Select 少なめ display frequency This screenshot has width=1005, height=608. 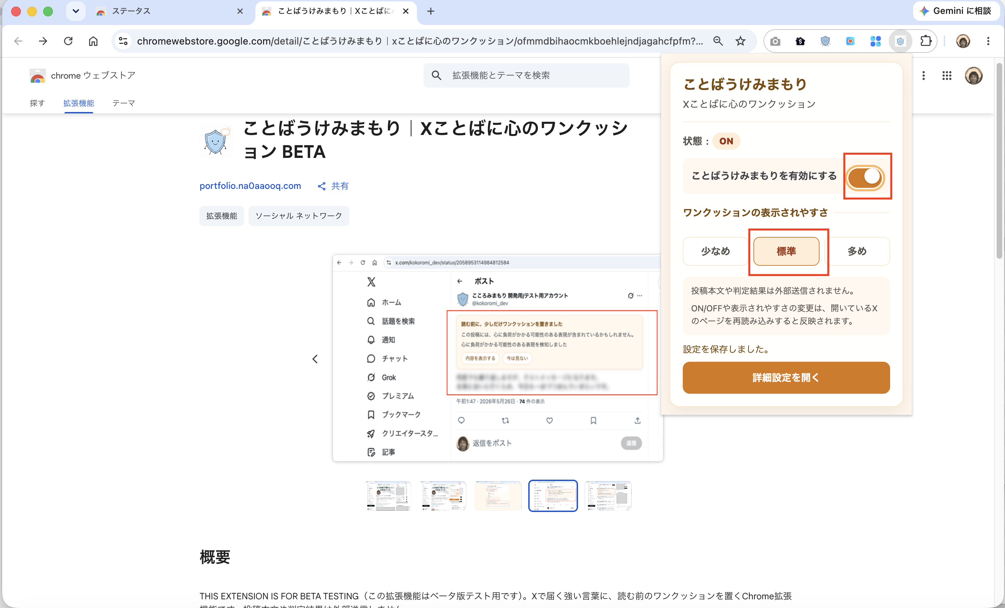tap(715, 251)
